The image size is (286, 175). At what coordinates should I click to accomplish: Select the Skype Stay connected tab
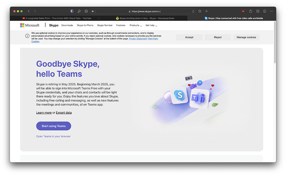(x=234, y=18)
